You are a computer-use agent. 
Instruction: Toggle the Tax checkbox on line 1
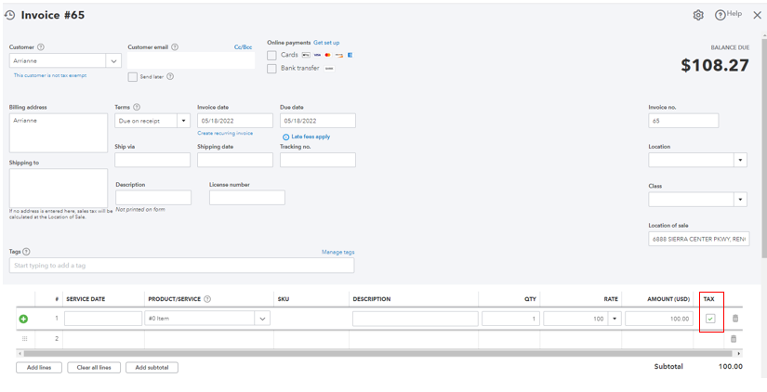coord(710,319)
